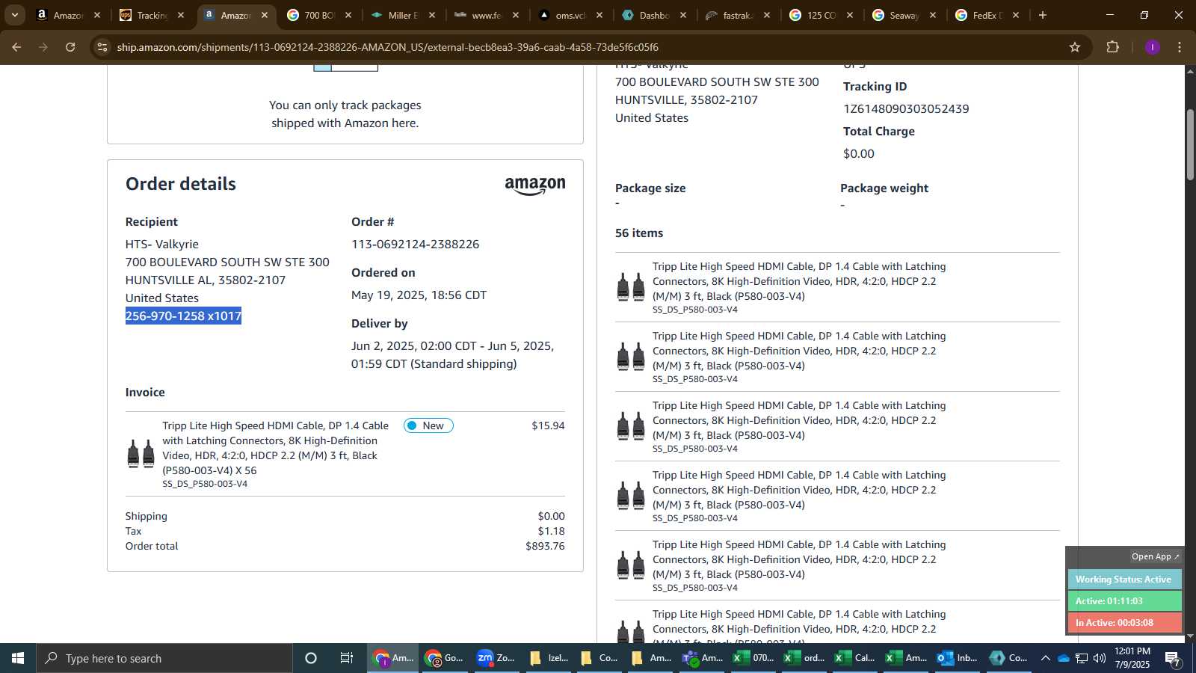This screenshot has width=1196, height=673.
Task: Open the Cal... Excel workbook on taskbar
Action: coord(855,658)
